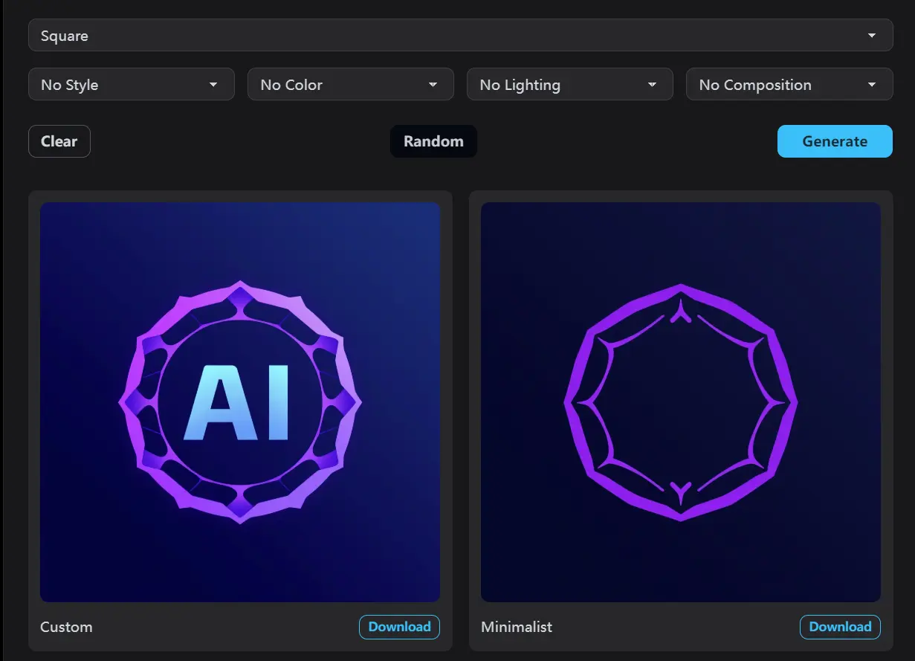Expand the No Lighting dropdown
The height and width of the screenshot is (661, 915).
point(569,84)
